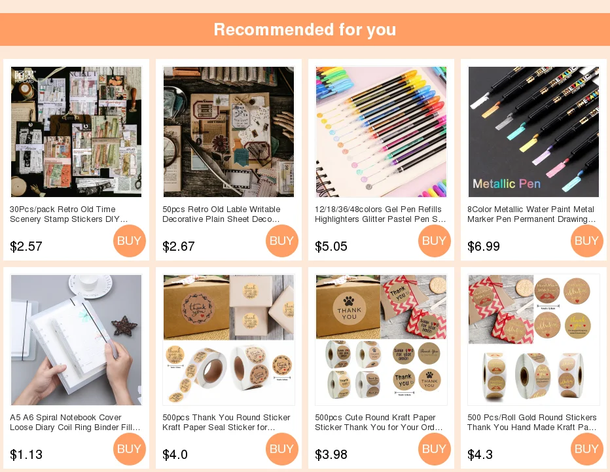
Task: Open the paw print Thank You sticker image
Action: point(381,340)
